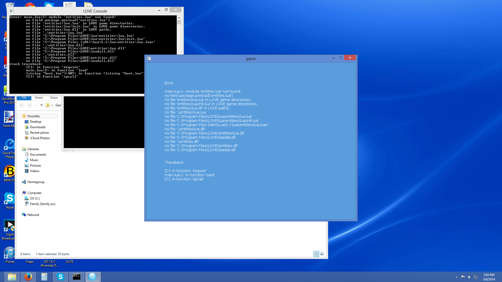
Task: Click the Up one level arrow in Explorer
Action: point(41,105)
